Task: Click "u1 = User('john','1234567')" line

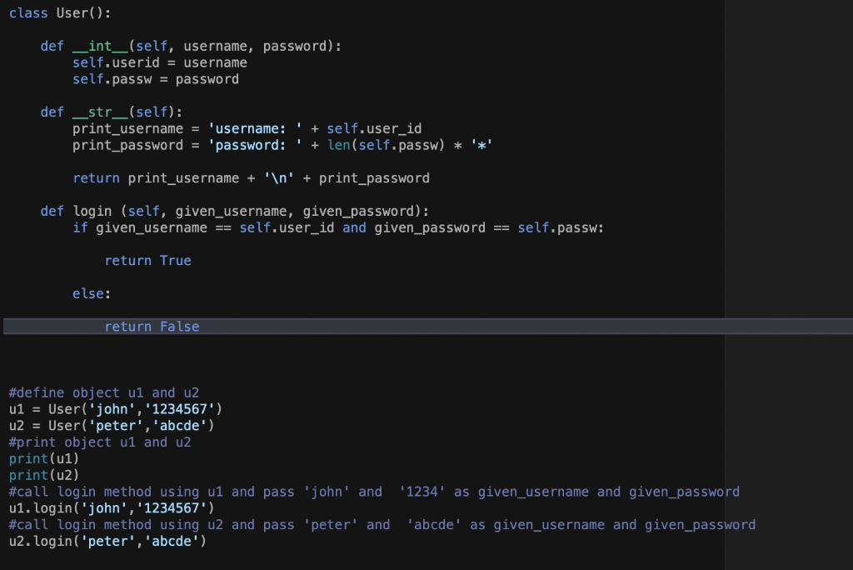Action: click(115, 409)
